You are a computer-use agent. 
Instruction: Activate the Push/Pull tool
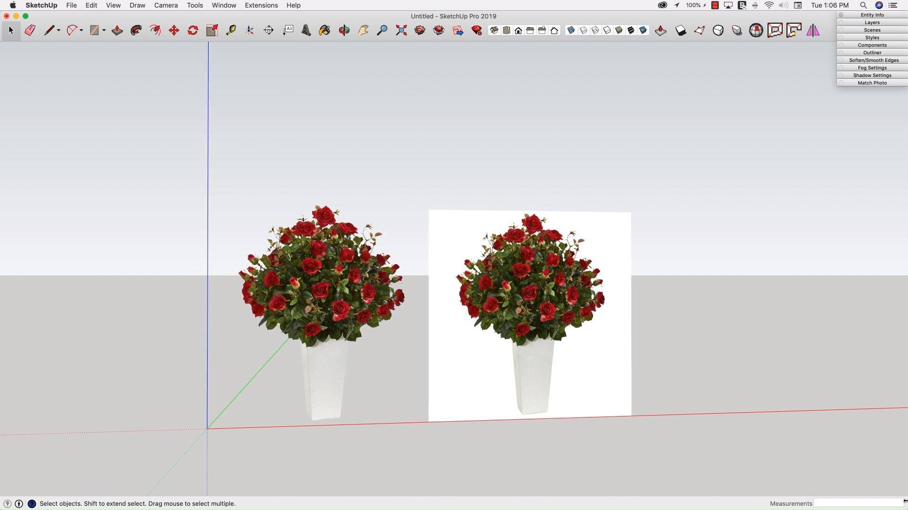point(117,31)
